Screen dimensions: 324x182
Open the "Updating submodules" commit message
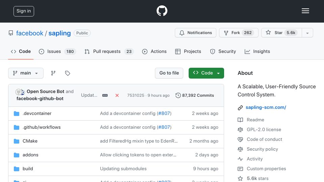(x=123, y=169)
